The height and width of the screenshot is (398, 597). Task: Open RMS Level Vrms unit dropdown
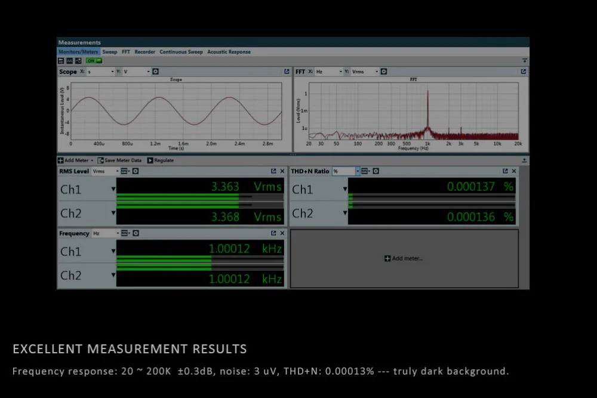tap(106, 171)
